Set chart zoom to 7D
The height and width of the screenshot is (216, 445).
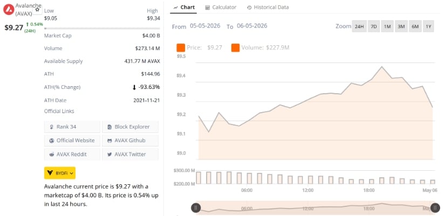(x=374, y=26)
